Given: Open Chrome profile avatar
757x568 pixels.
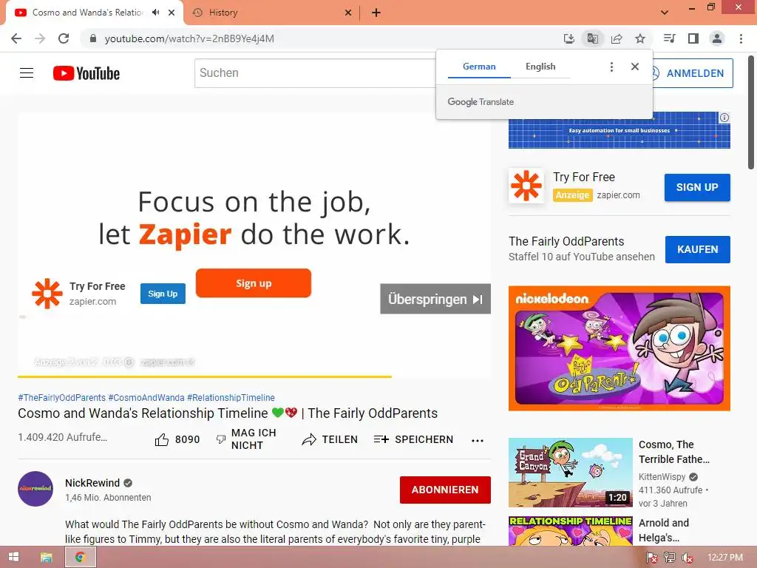Looking at the screenshot, I should coord(717,38).
